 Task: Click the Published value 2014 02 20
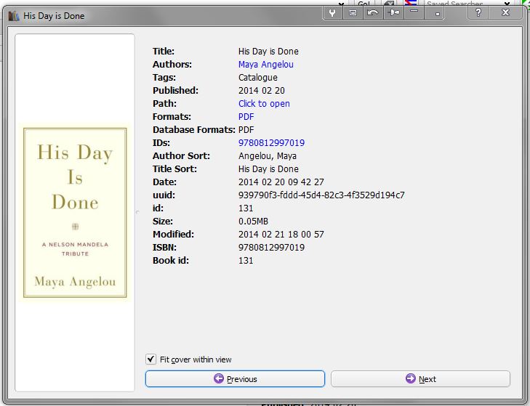(262, 91)
